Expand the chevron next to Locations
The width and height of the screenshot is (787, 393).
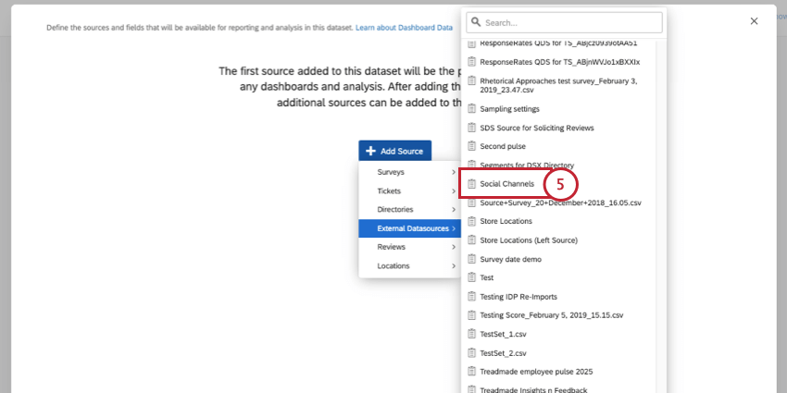pos(454,266)
